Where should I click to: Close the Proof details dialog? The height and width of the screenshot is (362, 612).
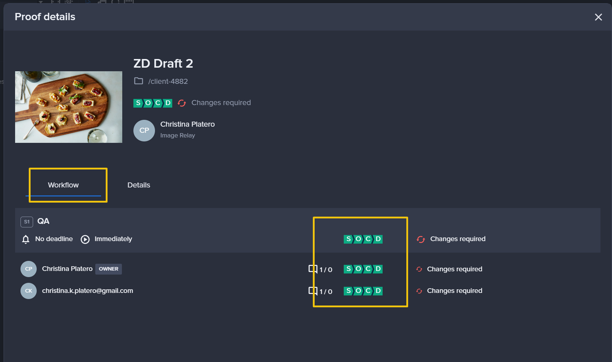coord(598,17)
